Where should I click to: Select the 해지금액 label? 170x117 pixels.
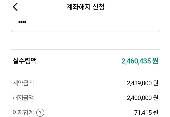coord(23,98)
